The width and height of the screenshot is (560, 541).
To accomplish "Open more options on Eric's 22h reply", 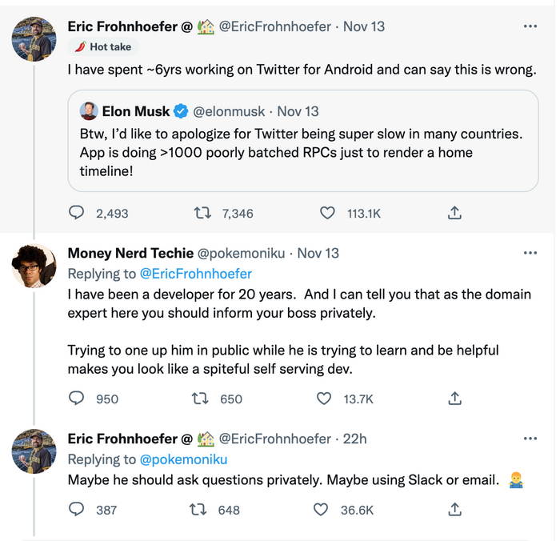I will [530, 439].
